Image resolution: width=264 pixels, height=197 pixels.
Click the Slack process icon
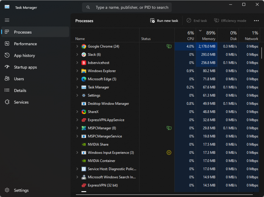pyautogui.click(x=84, y=54)
